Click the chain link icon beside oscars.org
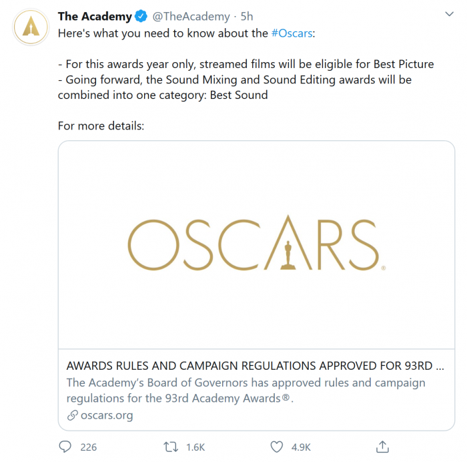The width and height of the screenshot is (467, 462). (72, 415)
